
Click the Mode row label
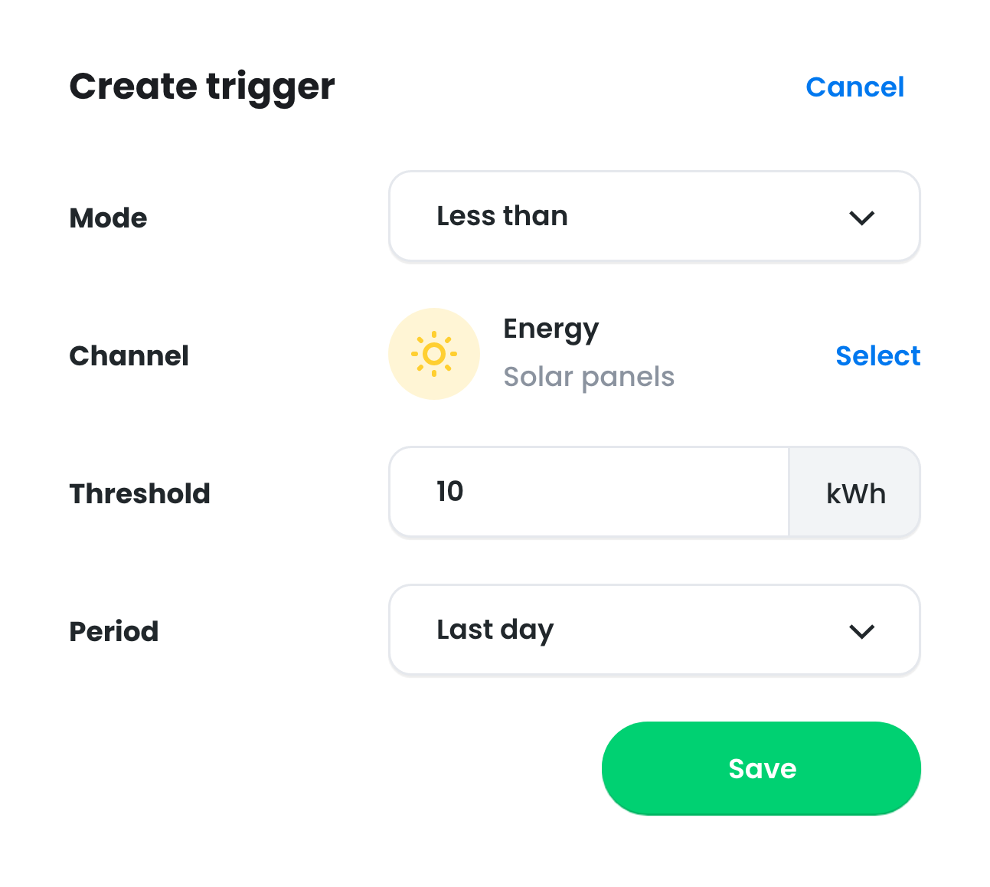(108, 218)
